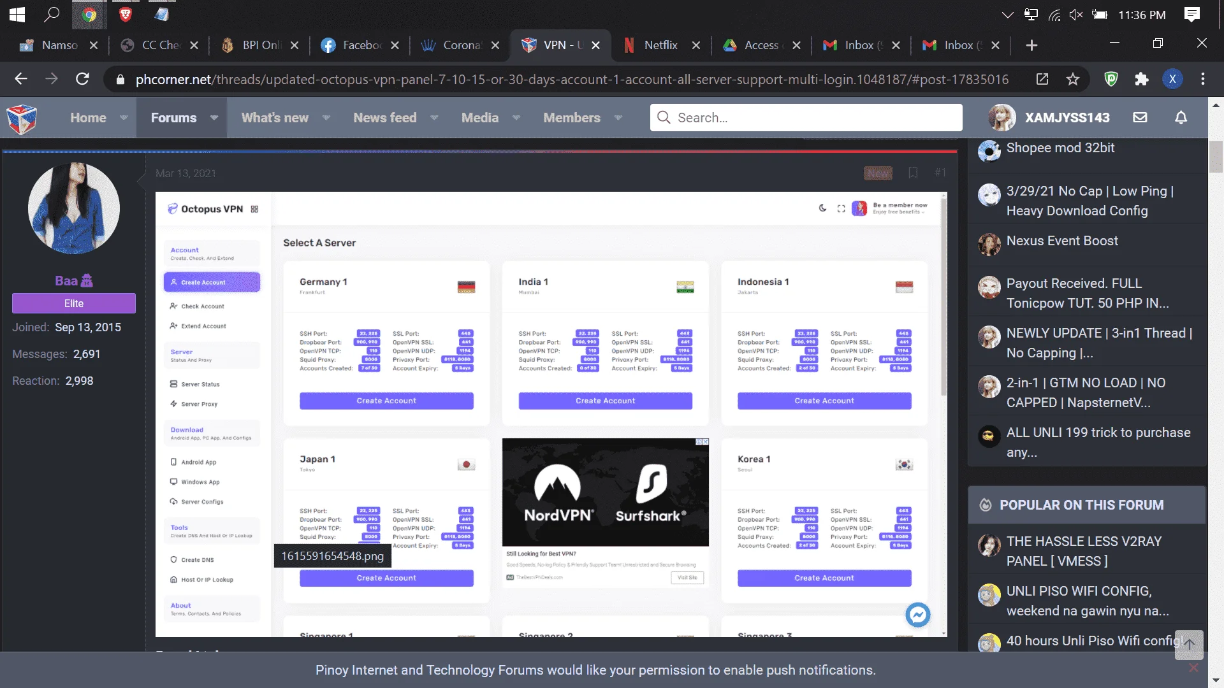Expand the News feed dropdown arrow
The width and height of the screenshot is (1224, 688).
pos(434,118)
